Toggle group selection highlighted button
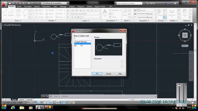 click(165, 17)
